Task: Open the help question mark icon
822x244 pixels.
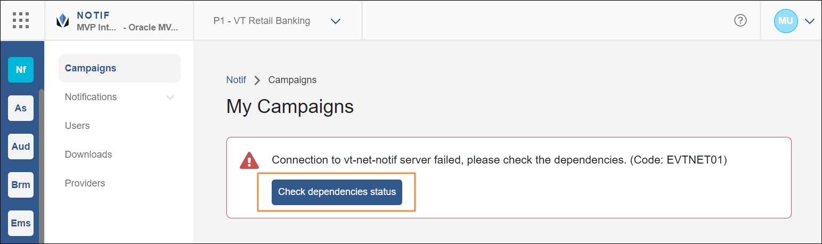Action: (x=740, y=21)
